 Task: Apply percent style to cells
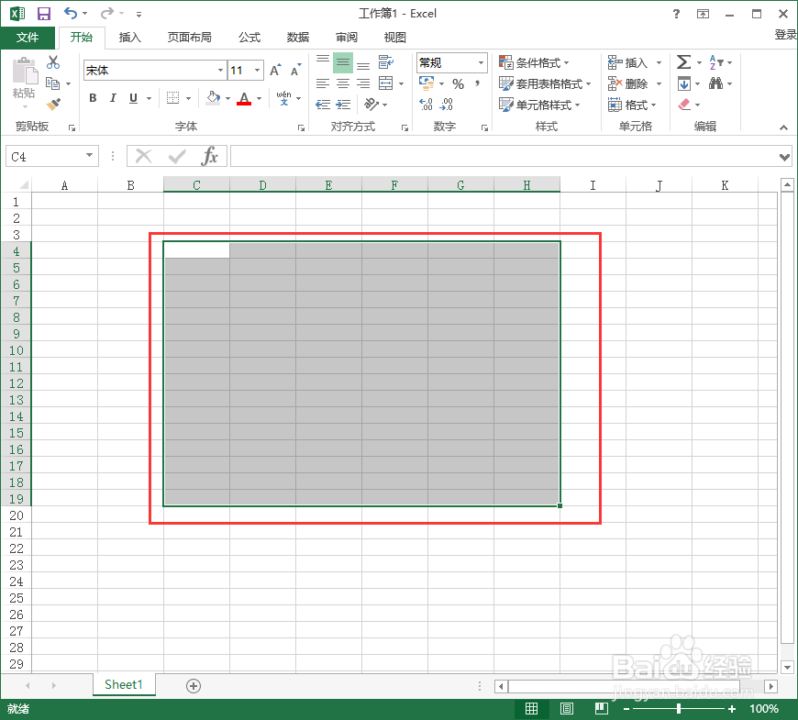(x=458, y=84)
